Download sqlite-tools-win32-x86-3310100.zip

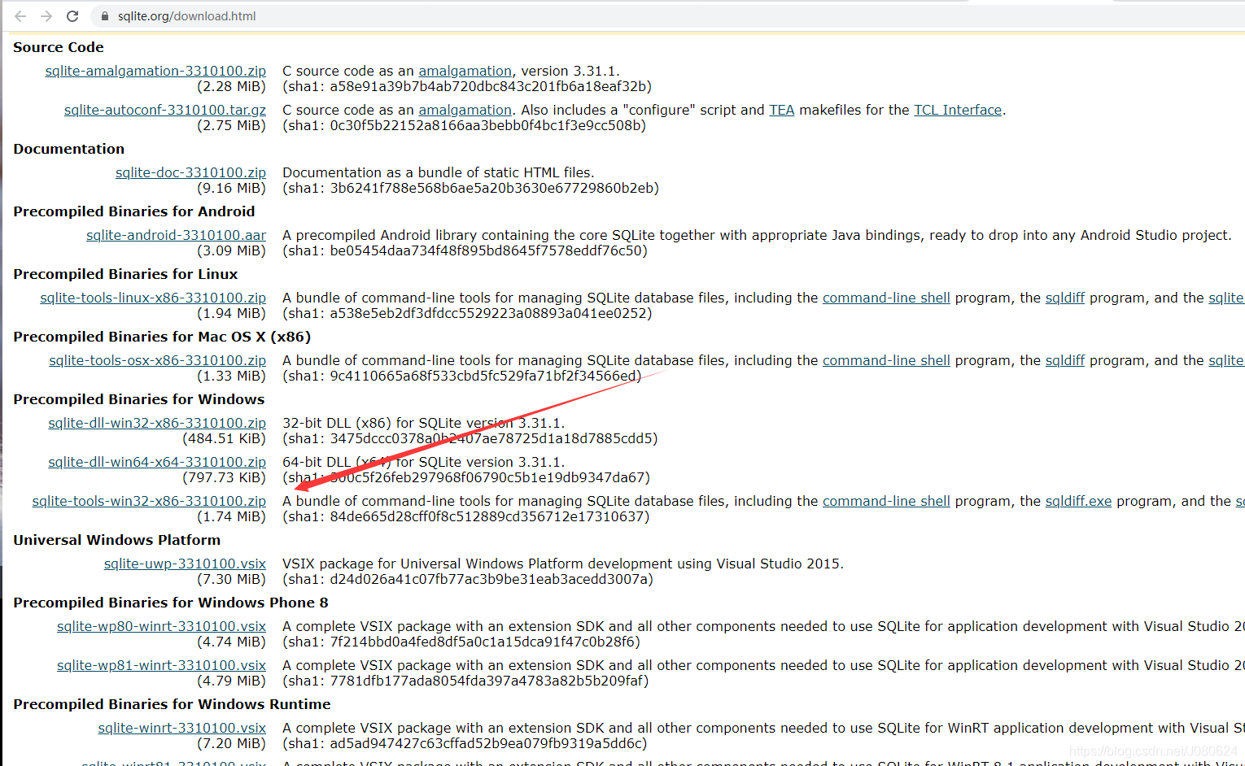tap(149, 501)
